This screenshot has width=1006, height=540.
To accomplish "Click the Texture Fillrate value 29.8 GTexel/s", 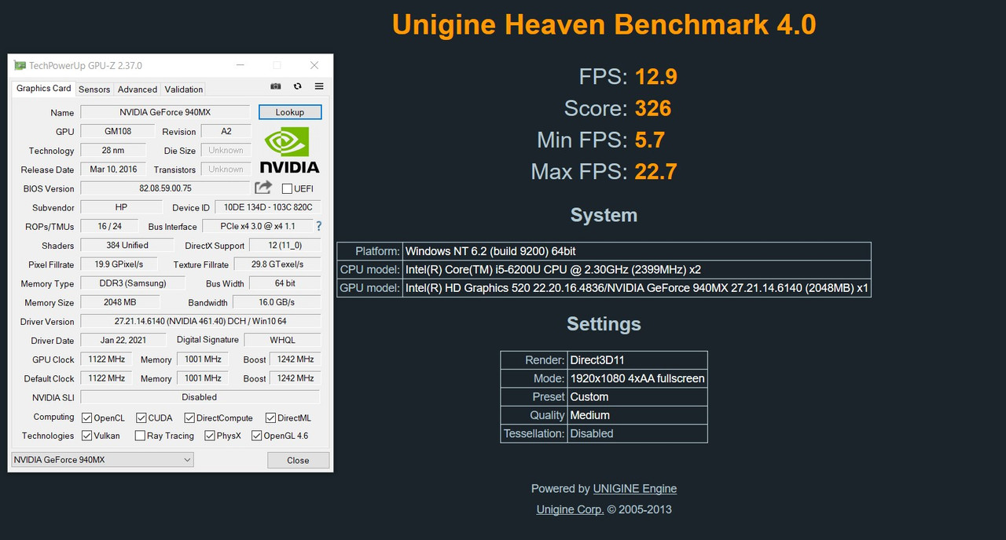I will 277,265.
